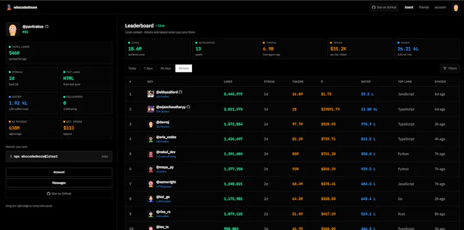Open the profile avatar in the top-right corner
This screenshot has height=230, width=464.
point(455,8)
